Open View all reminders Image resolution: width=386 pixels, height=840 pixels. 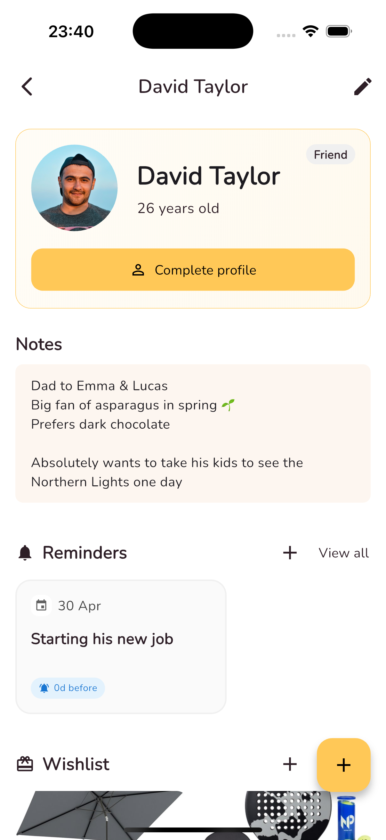(344, 553)
